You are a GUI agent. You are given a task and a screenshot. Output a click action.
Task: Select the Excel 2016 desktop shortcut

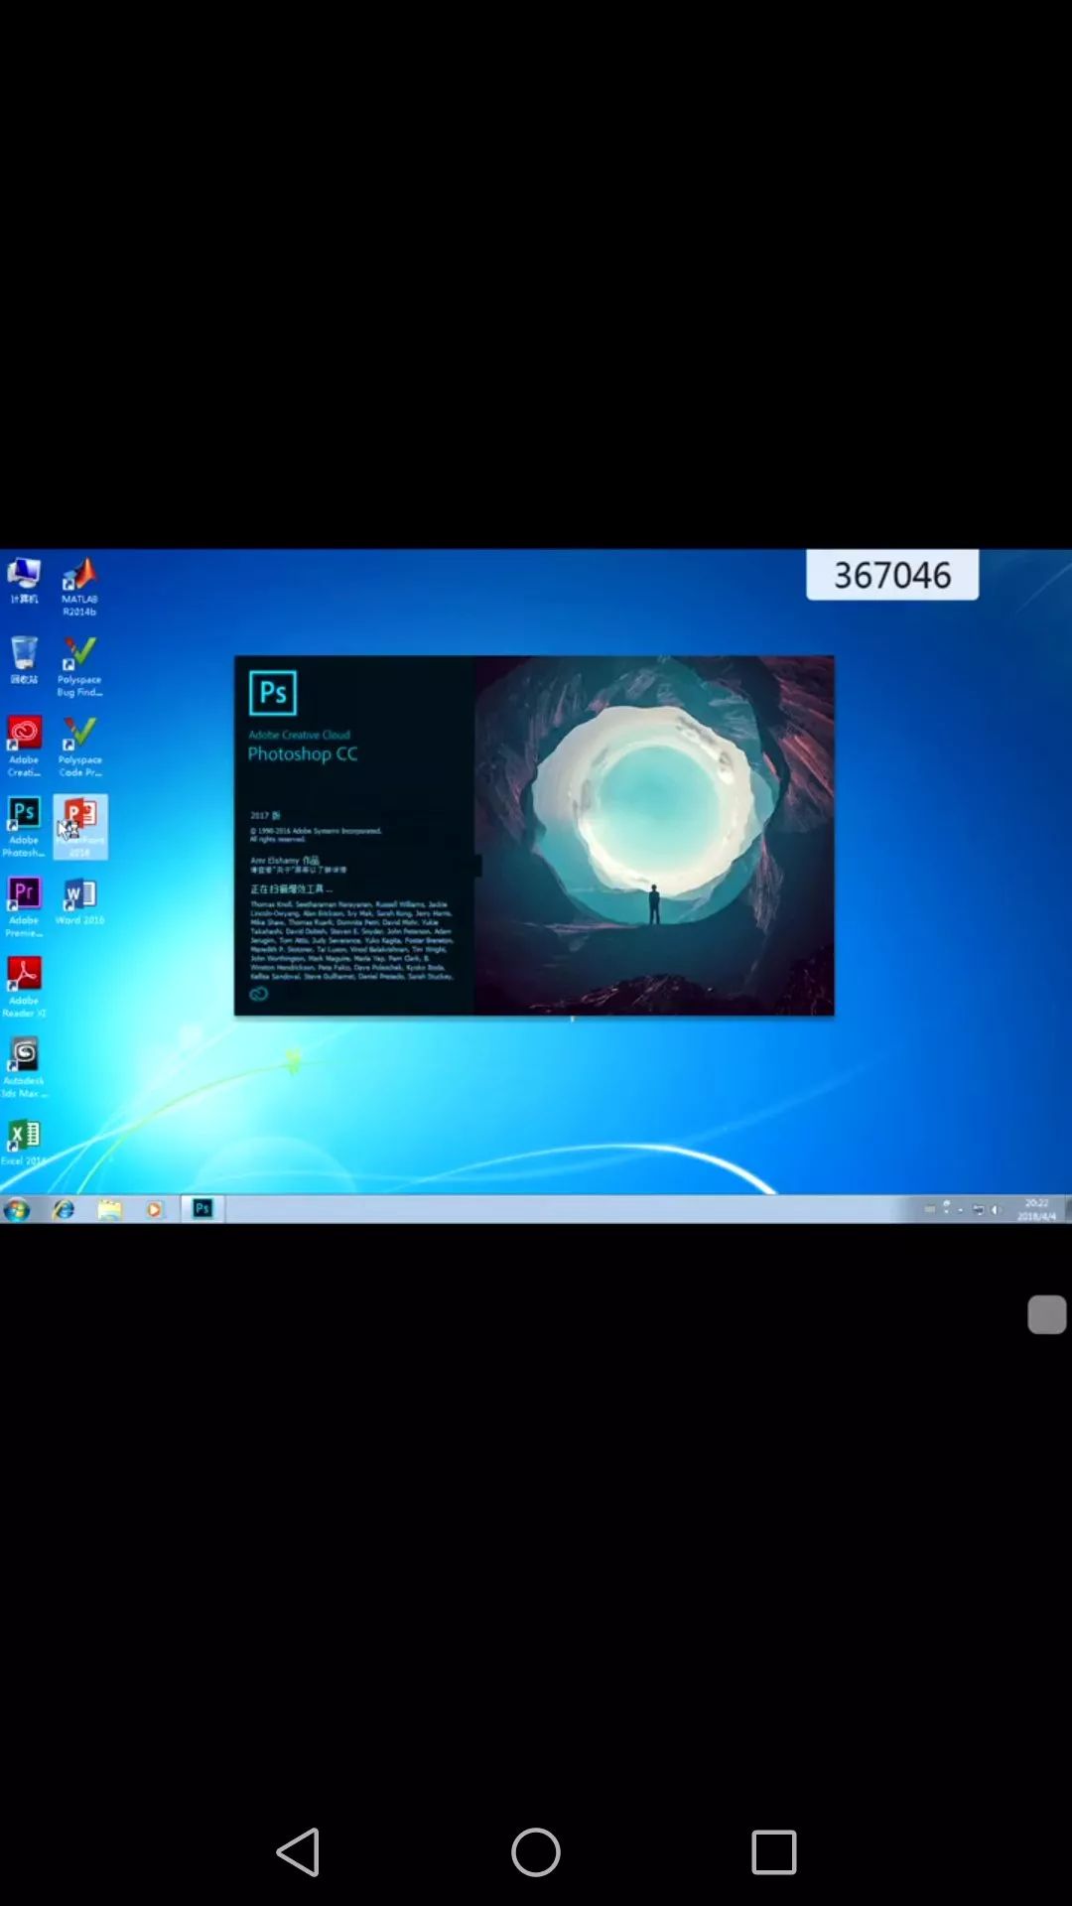click(x=24, y=1144)
